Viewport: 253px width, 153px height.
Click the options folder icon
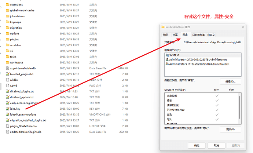pos(7,33)
